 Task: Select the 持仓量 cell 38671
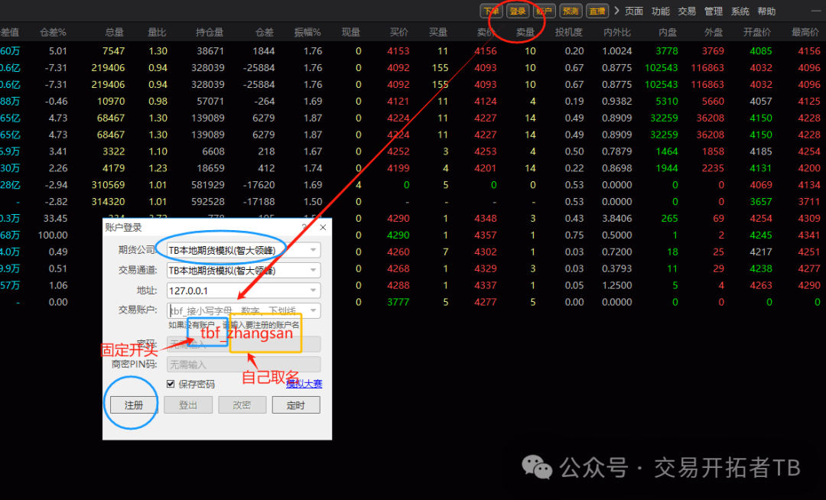[x=211, y=51]
